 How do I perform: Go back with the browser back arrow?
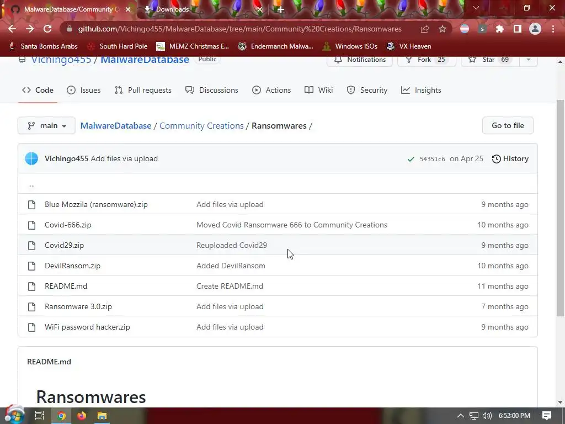click(x=12, y=29)
